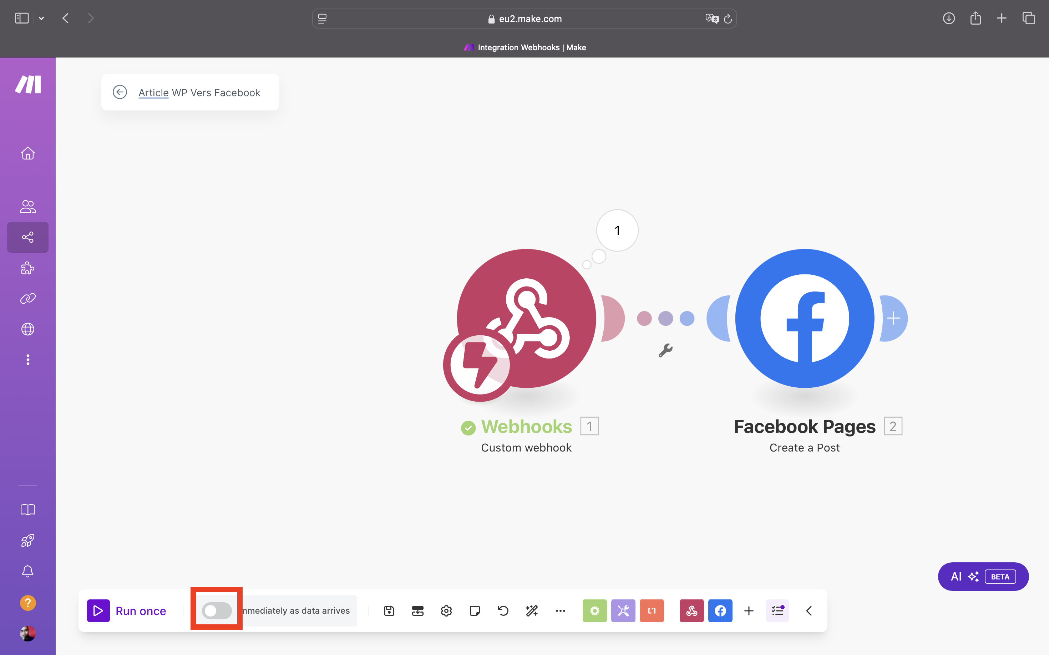Viewport: 1049px width, 655px height.
Task: Click the eu2.make.com address bar
Action: point(524,19)
